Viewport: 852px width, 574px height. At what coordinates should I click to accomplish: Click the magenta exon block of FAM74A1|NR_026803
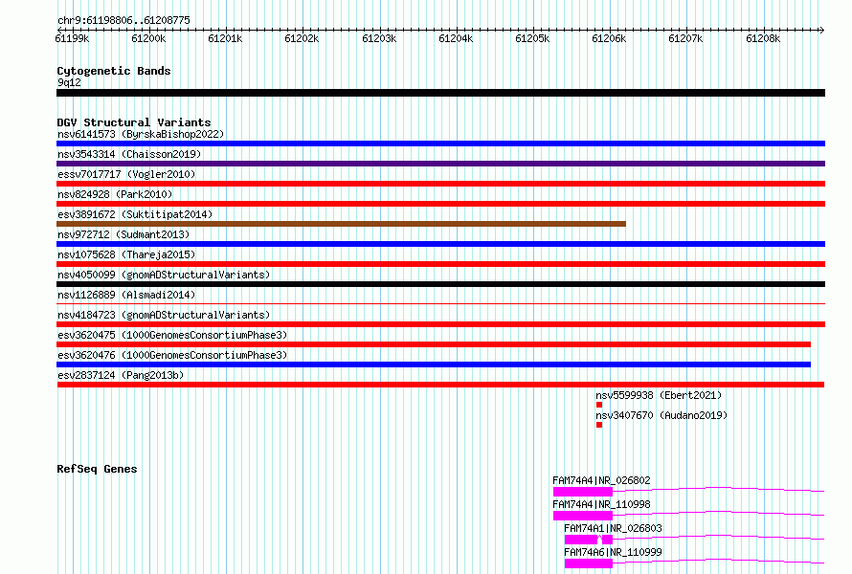pyautogui.click(x=581, y=540)
